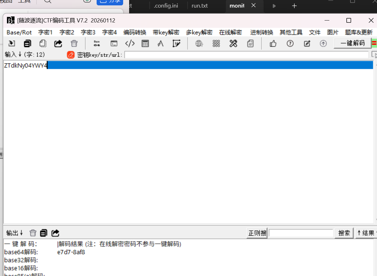Open the 进制转换 menu
377x276 pixels.
pos(261,33)
